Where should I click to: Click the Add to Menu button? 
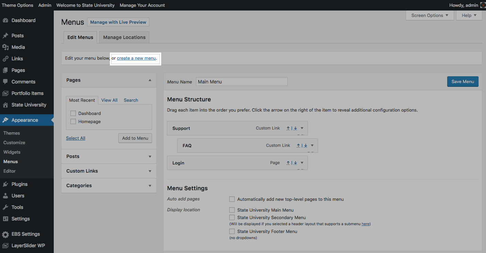click(x=135, y=138)
